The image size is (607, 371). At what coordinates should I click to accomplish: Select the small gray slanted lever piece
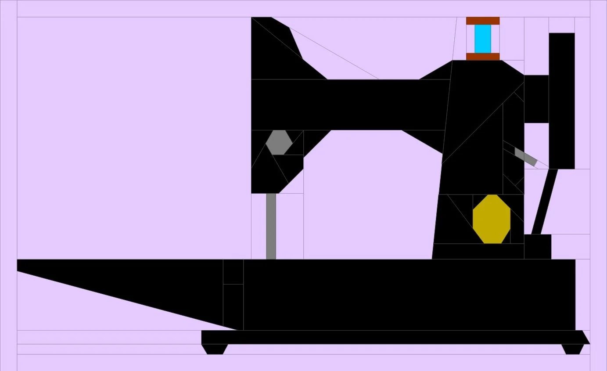point(526,157)
